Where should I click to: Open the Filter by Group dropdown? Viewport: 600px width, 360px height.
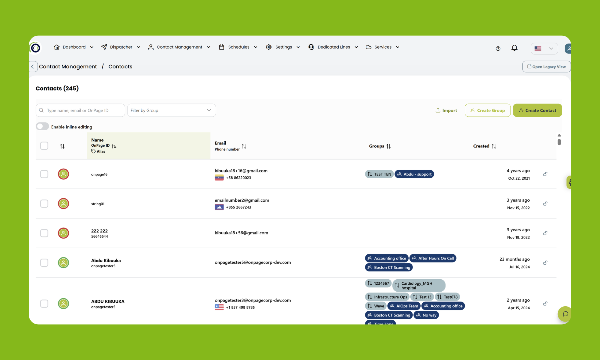pos(171,110)
